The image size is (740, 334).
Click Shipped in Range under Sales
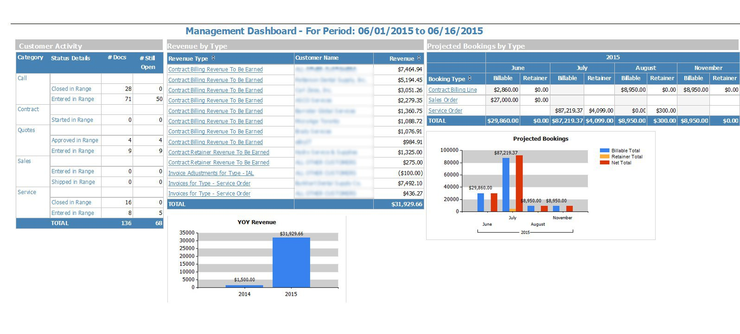73,182
